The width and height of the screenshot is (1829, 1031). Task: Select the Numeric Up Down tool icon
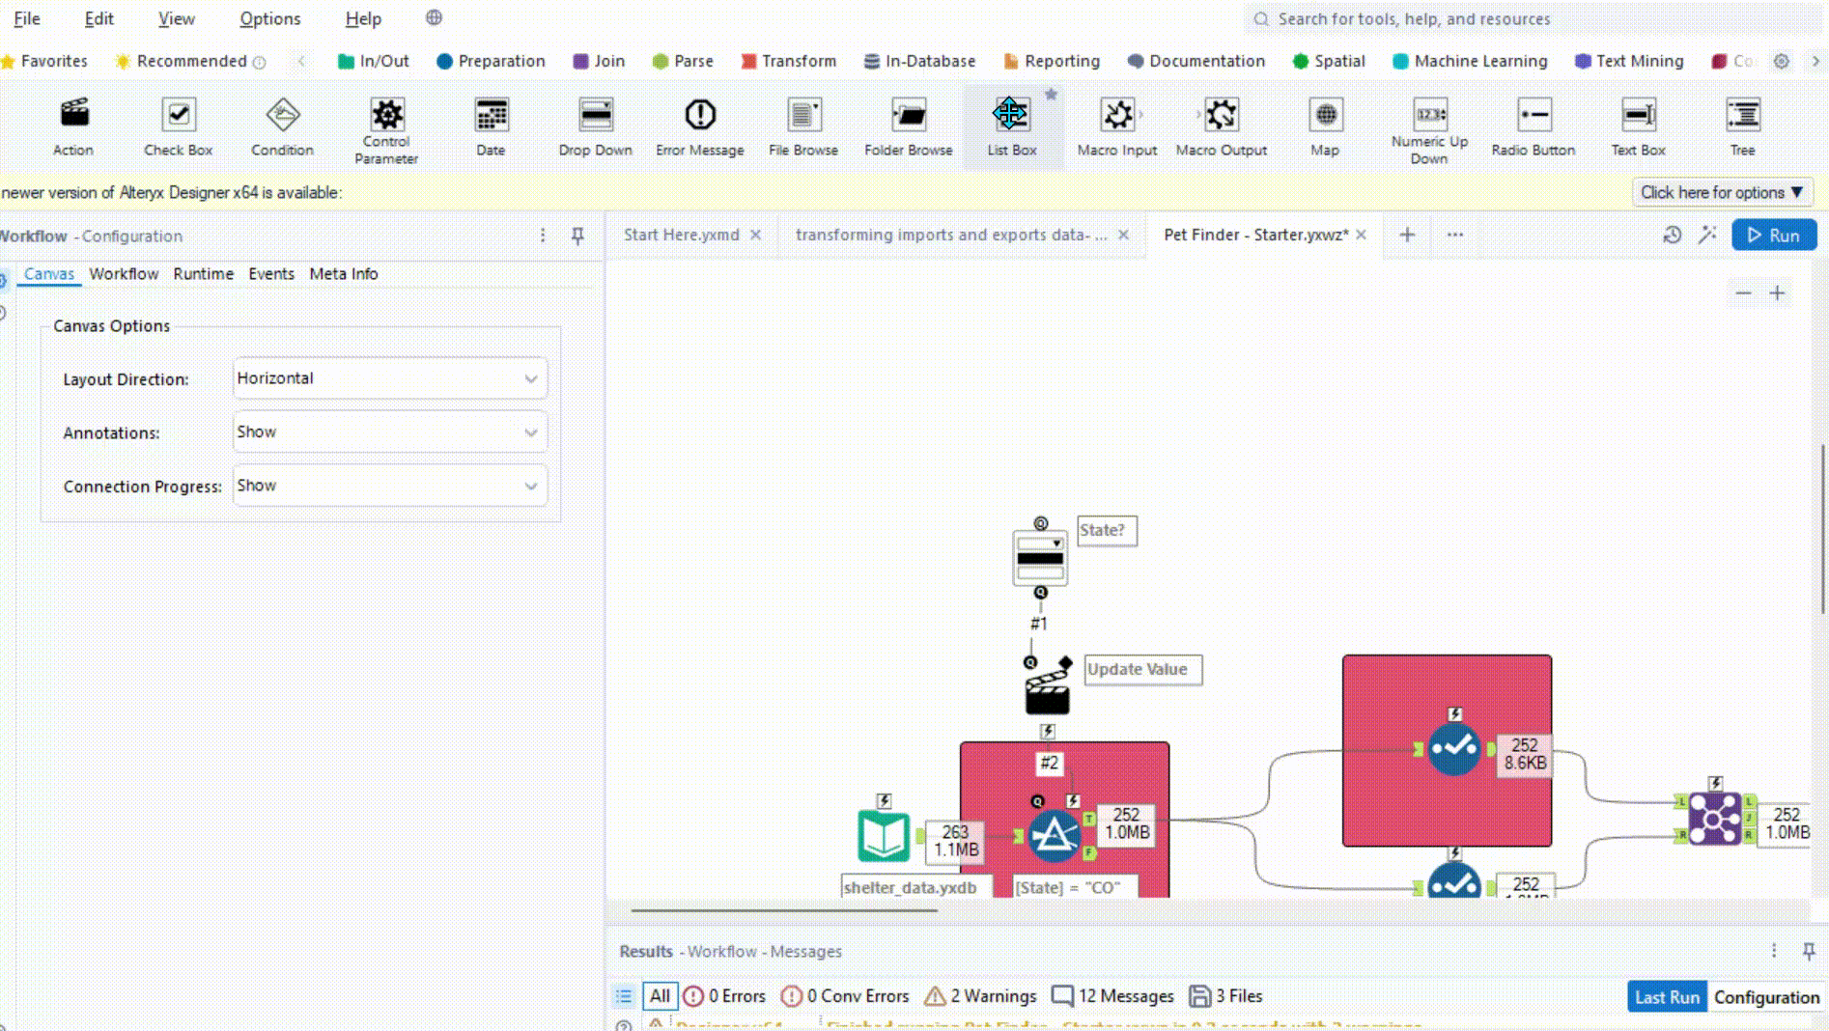1430,114
